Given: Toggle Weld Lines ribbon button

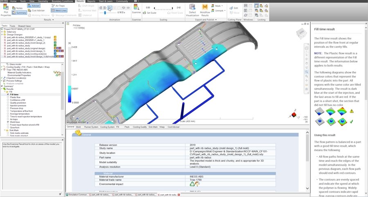Looking at the screenshot, I should point(59,10).
